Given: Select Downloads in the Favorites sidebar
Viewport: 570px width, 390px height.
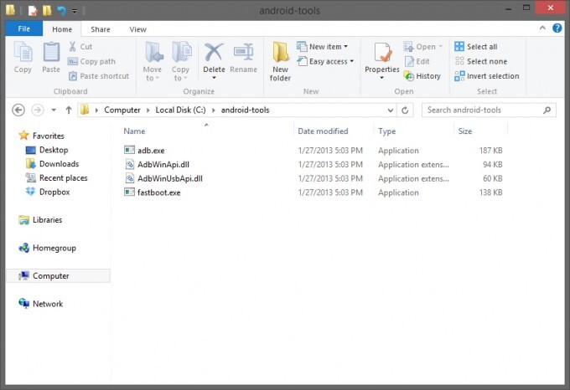Looking at the screenshot, I should click(59, 164).
